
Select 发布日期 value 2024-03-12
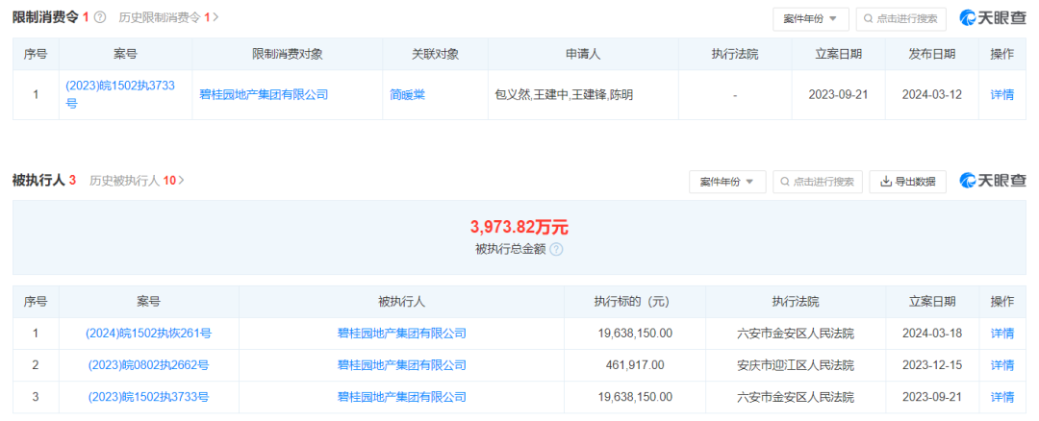pos(931,94)
